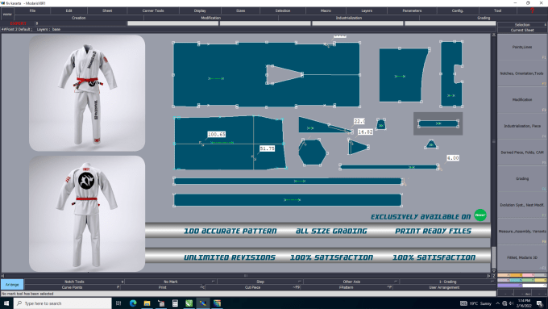Open the Layers menu
Image resolution: width=548 pixels, height=309 pixels.
367,10
